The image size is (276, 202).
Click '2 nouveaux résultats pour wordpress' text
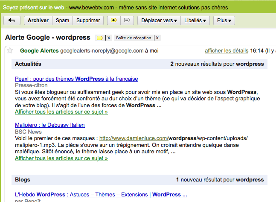pos(217,64)
